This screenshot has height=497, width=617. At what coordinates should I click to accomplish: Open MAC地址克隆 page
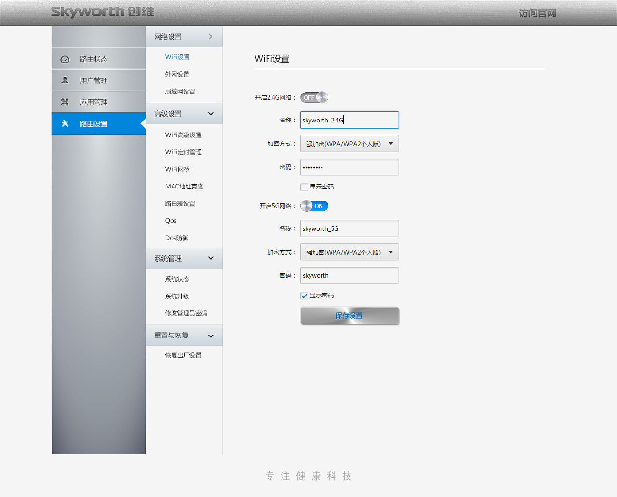coord(184,186)
